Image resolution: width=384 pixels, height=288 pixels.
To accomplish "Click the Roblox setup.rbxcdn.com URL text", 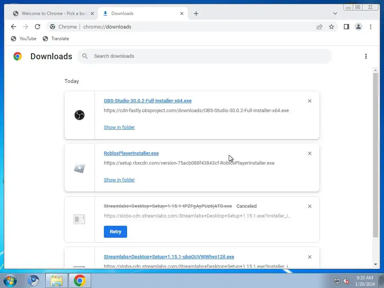I will [189, 163].
